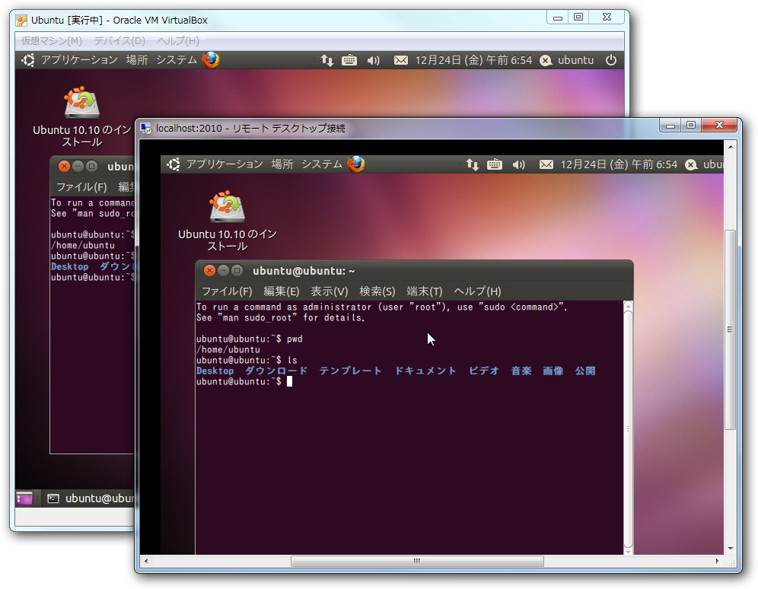This screenshot has height=589, width=758.
Task: Open 場所 menu in VirtualBox window panel
Action: coord(137,60)
